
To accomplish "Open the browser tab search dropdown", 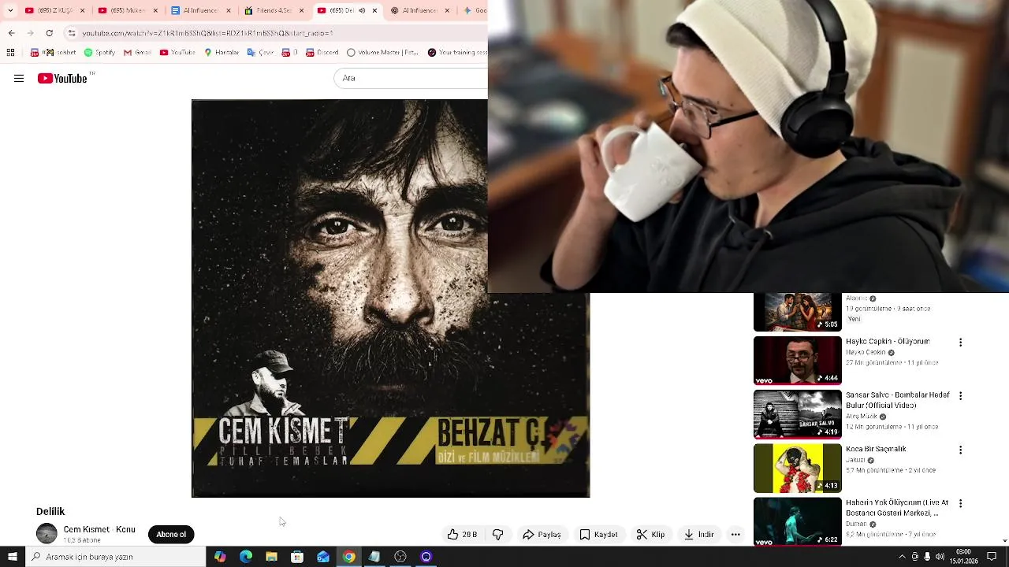I will pyautogui.click(x=10, y=10).
